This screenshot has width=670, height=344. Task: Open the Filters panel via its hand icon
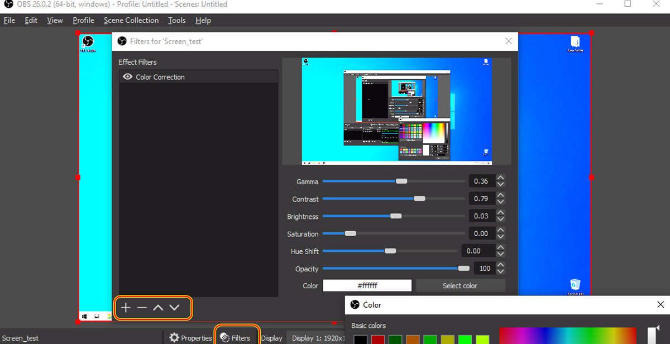[x=223, y=337]
